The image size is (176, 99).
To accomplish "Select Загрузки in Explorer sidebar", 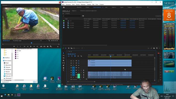I will 8,67.
